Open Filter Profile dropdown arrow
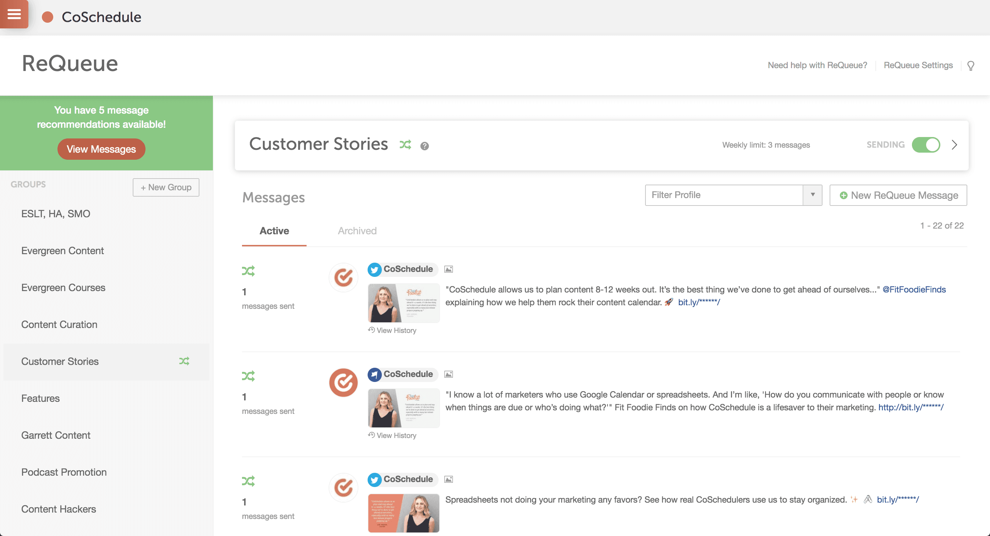 pyautogui.click(x=813, y=195)
